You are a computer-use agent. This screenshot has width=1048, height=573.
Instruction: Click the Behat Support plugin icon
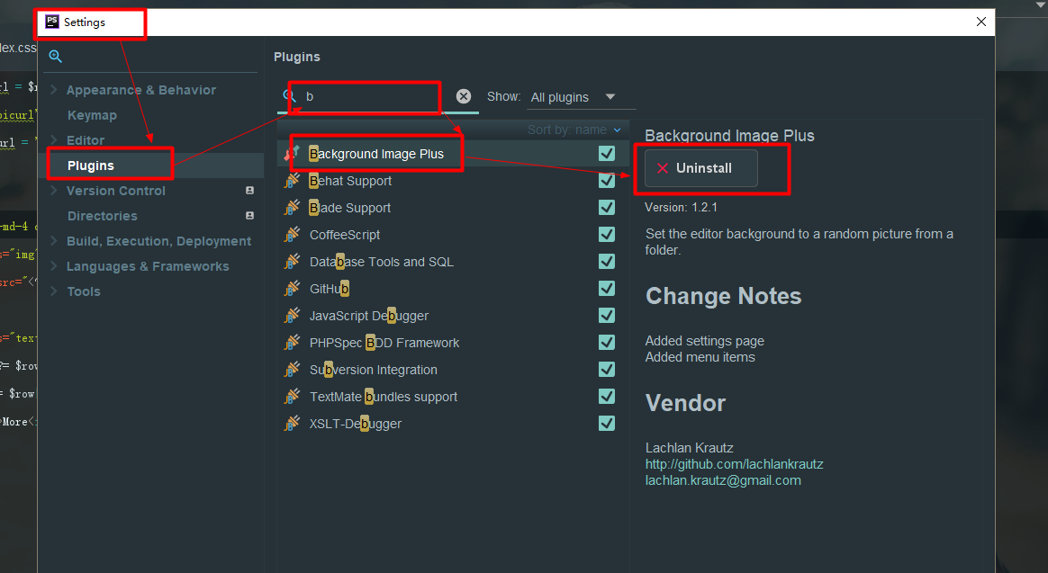pos(292,181)
